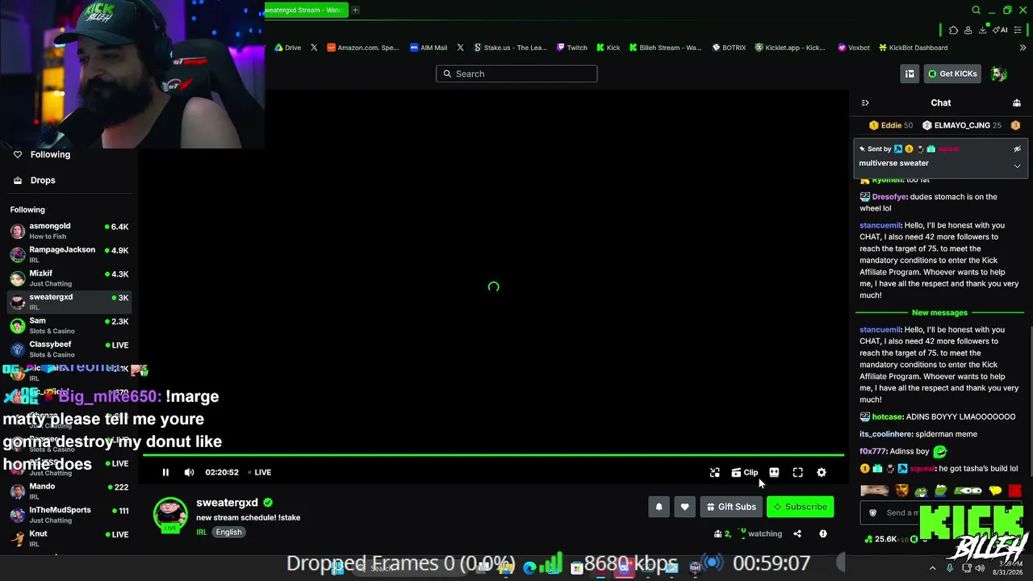Open the browser search magnifier icon in title bar
The width and height of the screenshot is (1033, 581).
[976, 10]
